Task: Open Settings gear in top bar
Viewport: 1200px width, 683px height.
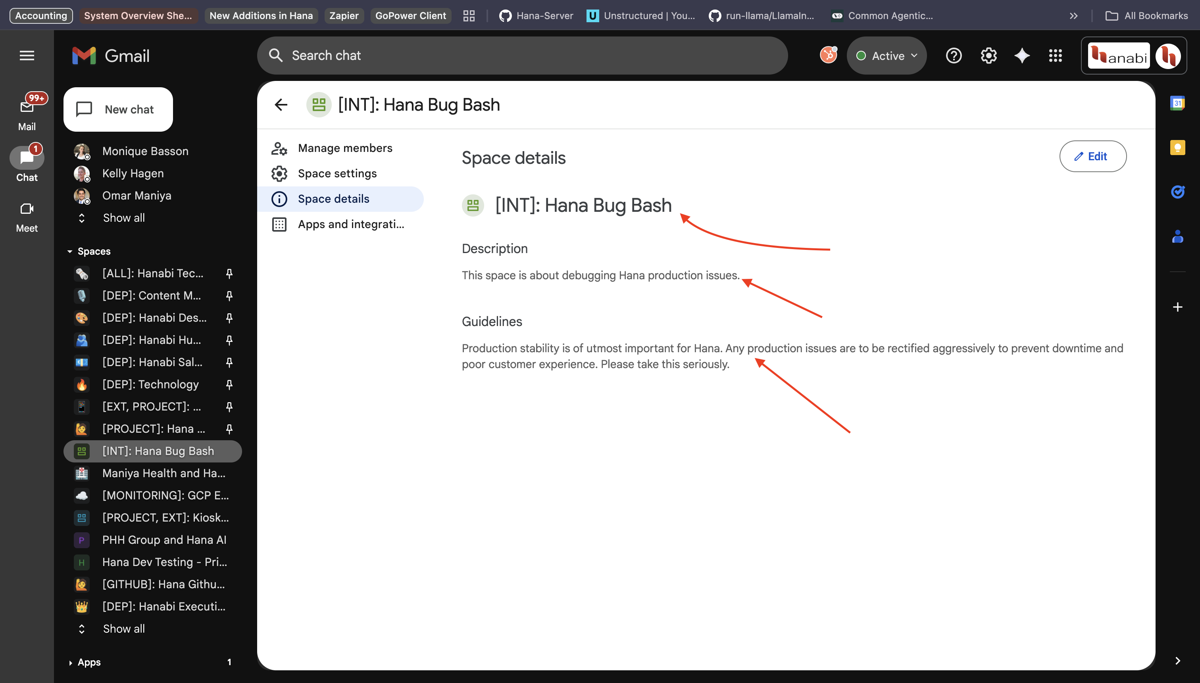Action: click(x=988, y=56)
